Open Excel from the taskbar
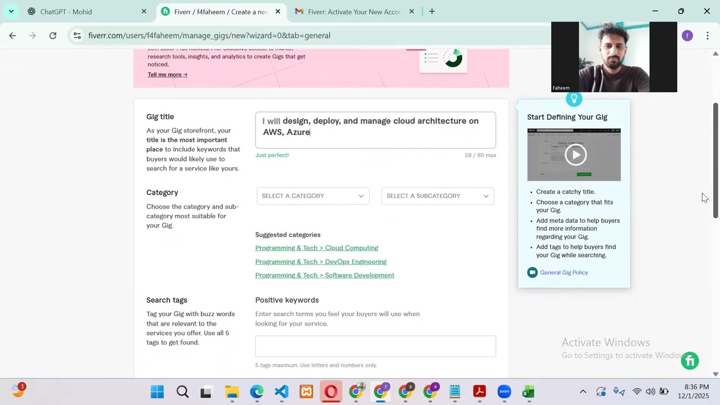720x405 pixels. 528,392
